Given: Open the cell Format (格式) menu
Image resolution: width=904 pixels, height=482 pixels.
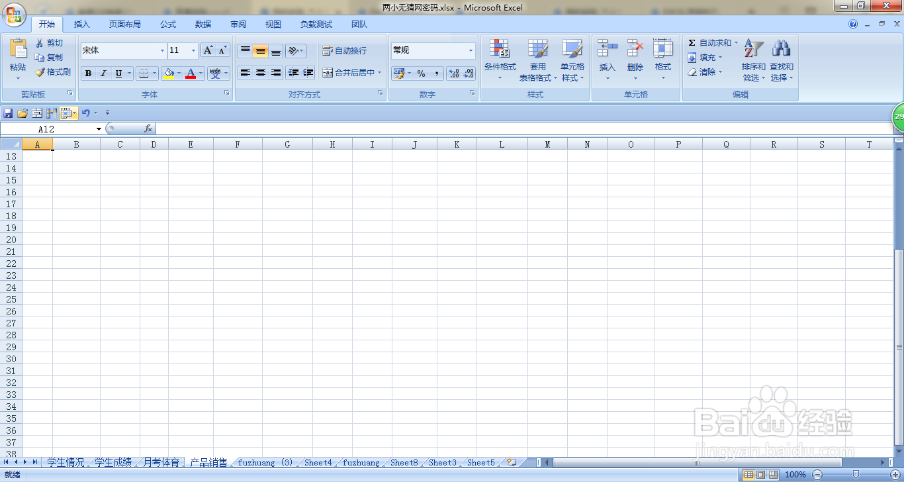Looking at the screenshot, I should (x=663, y=60).
